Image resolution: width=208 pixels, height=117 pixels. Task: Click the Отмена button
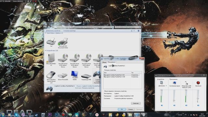coord(131,109)
